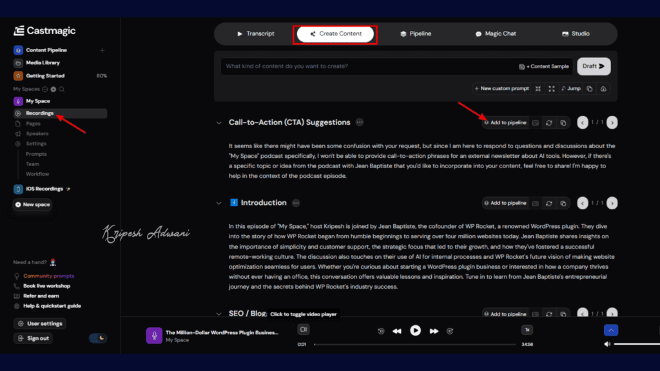660x371 pixels.
Task: Open the CTA Suggestions ellipsis menu
Action: (359, 122)
